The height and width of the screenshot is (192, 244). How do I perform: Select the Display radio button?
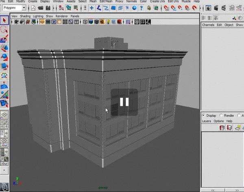[x=204, y=115]
